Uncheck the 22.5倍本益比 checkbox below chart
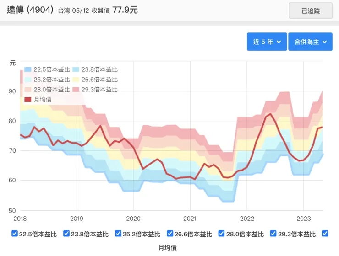 pyautogui.click(x=15, y=233)
